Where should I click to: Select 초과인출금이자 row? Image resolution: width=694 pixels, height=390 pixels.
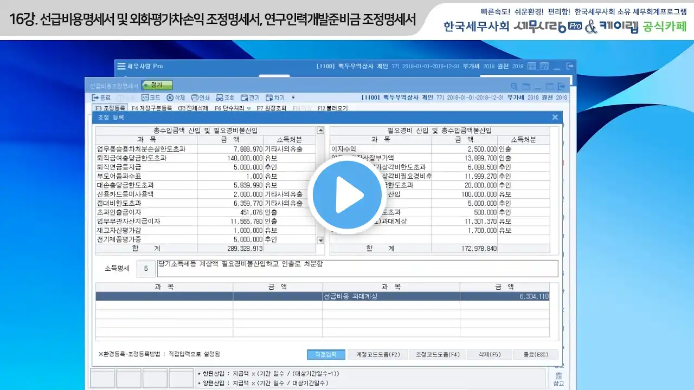[x=205, y=212]
